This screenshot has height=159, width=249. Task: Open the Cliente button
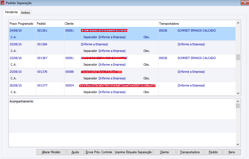pyautogui.click(x=165, y=152)
